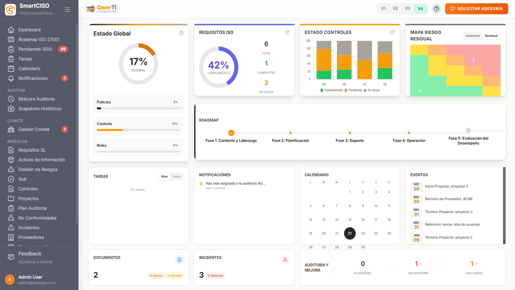Switch risk map to Inherente view

(473, 36)
